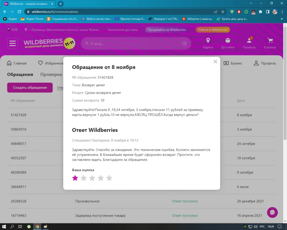Open Windows taskbar search
The image size is (287, 230).
pos(12,226)
